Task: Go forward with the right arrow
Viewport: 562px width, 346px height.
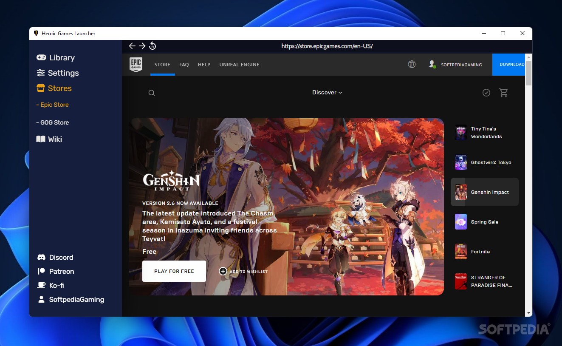Action: tap(142, 46)
